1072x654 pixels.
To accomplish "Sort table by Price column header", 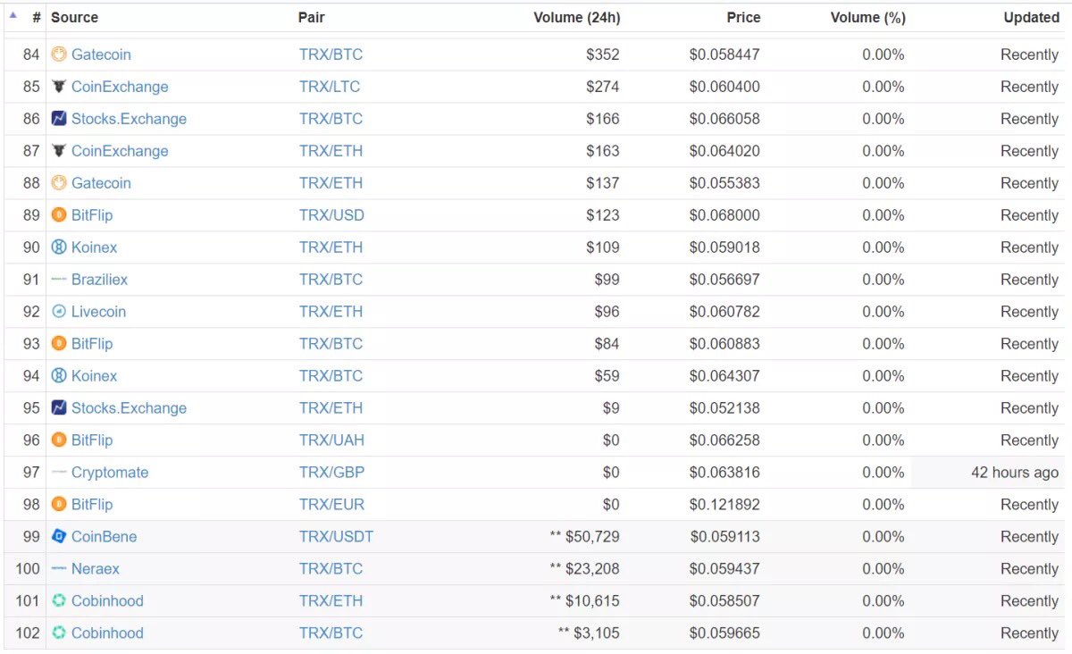I will [x=743, y=17].
